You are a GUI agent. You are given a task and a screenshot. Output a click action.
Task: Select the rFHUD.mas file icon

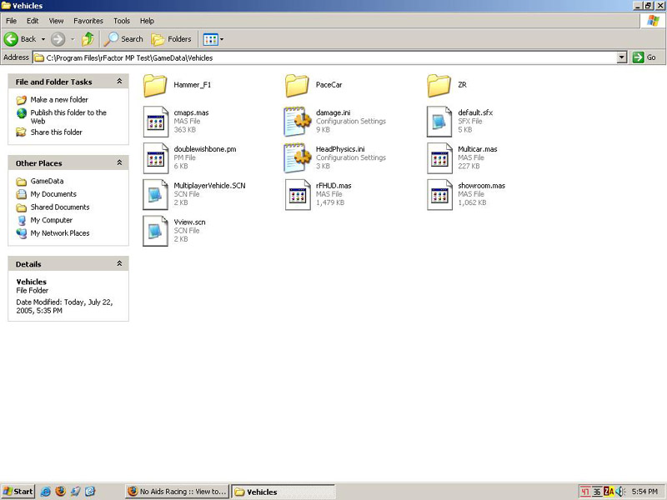pos(298,195)
